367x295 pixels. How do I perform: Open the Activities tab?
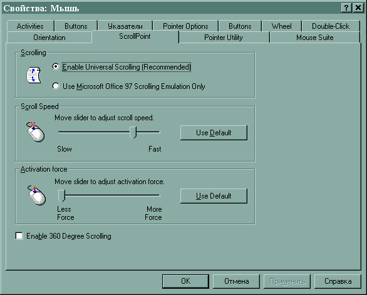point(30,26)
